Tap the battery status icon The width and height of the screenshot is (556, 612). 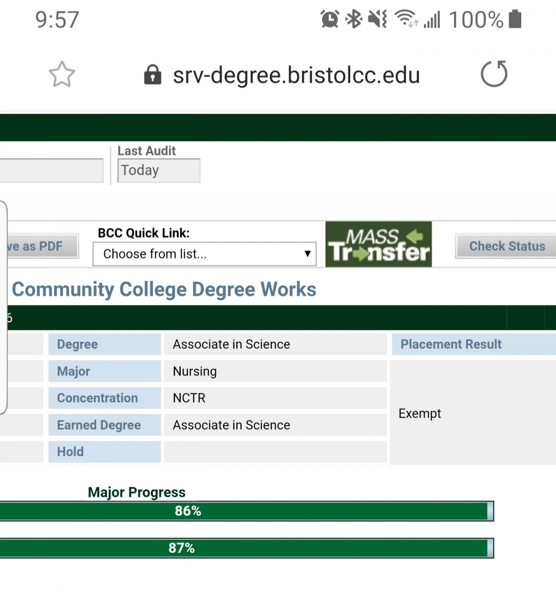tap(515, 19)
